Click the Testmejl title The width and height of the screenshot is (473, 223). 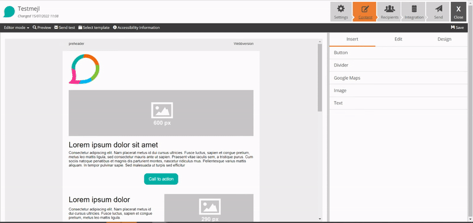tap(28, 9)
